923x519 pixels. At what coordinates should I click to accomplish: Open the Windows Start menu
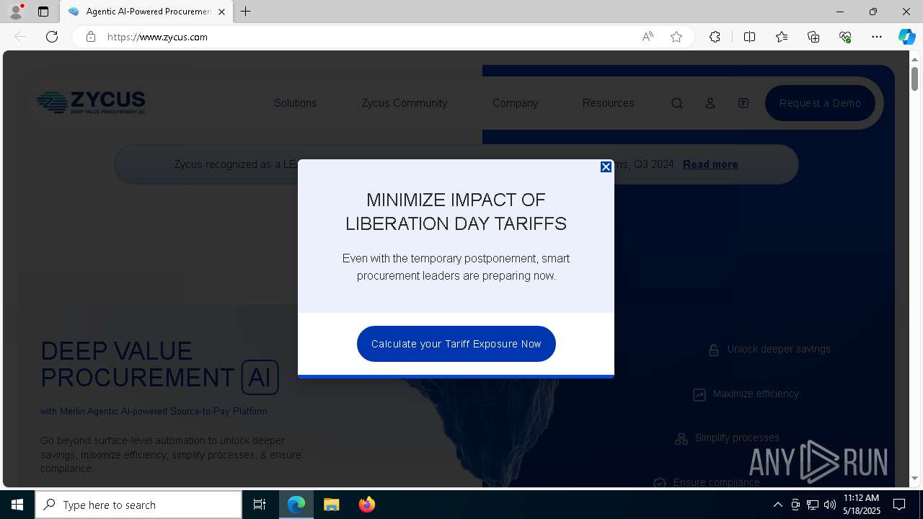(17, 505)
